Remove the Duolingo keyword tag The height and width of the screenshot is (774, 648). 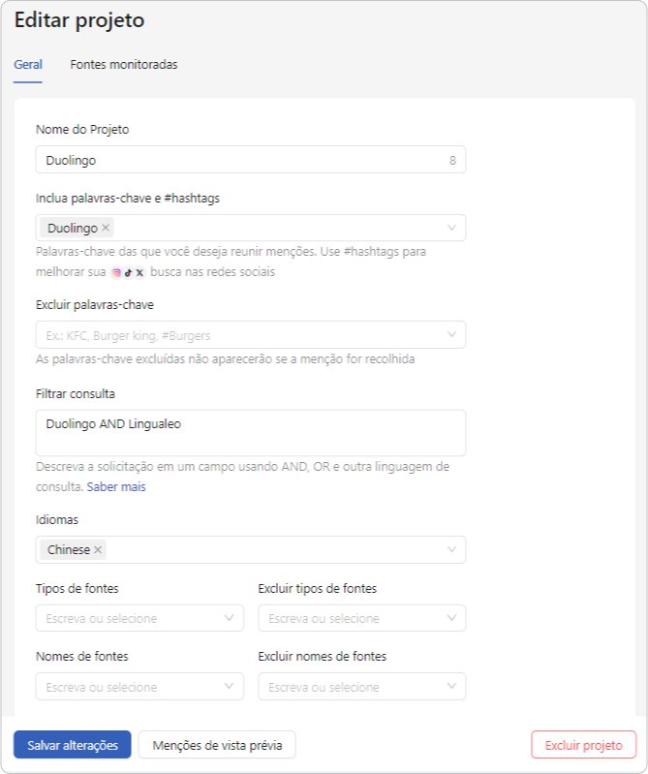[x=106, y=228]
